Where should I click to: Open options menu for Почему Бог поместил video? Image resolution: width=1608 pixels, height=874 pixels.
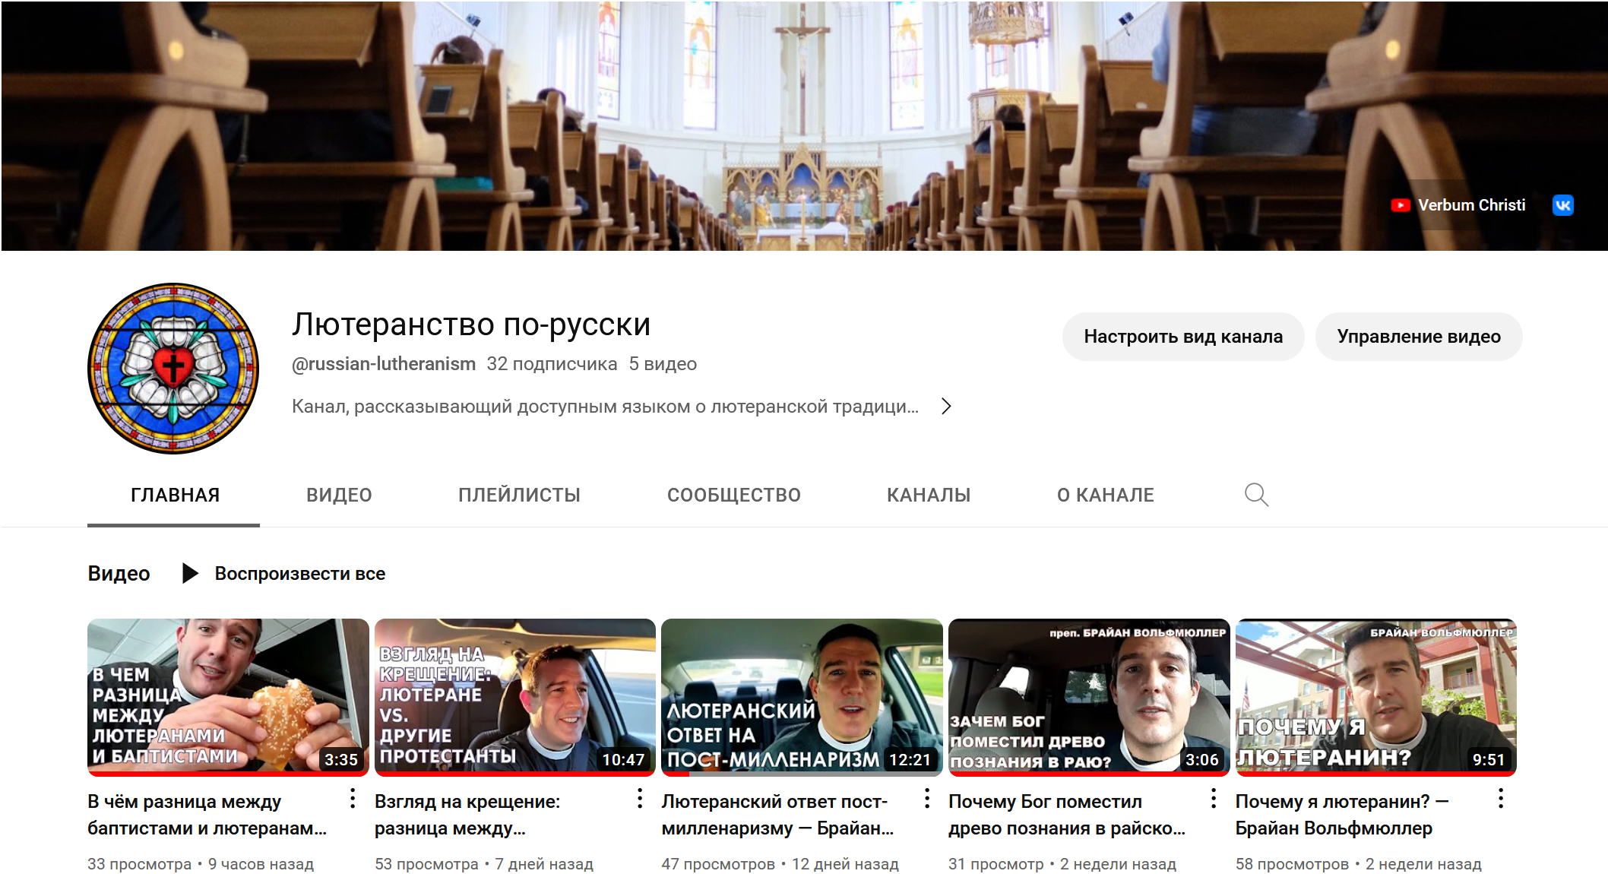click(1214, 798)
